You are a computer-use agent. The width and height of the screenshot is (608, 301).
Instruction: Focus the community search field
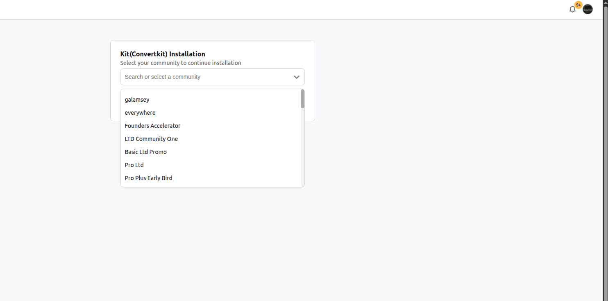click(x=205, y=77)
